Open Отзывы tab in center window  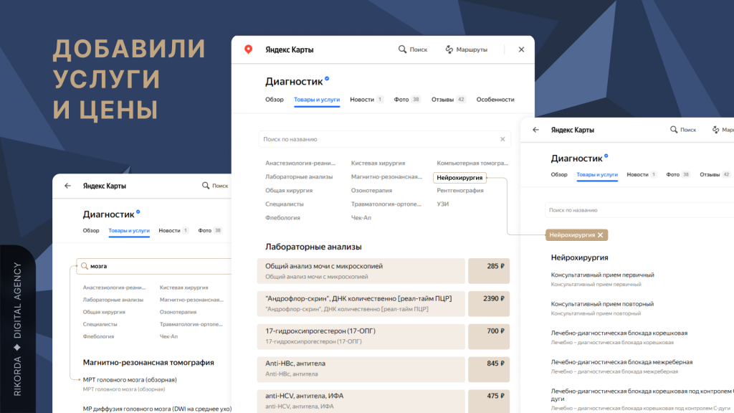(448, 99)
